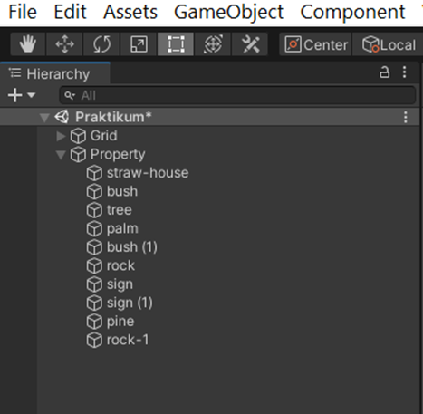The height and width of the screenshot is (414, 423).
Task: Select the palm object in hierarchy
Action: (x=122, y=228)
